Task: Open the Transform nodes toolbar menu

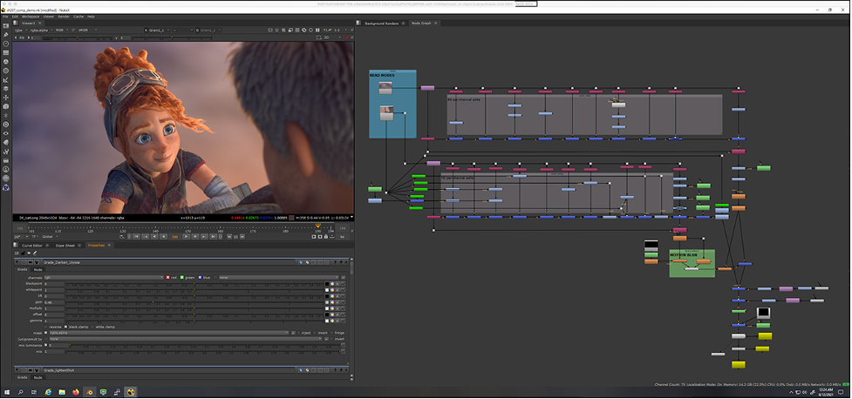Action: (6, 98)
